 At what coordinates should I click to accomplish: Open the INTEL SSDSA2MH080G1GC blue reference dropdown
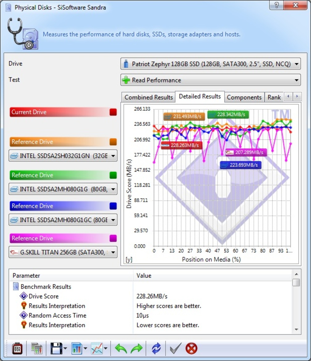click(x=63, y=220)
